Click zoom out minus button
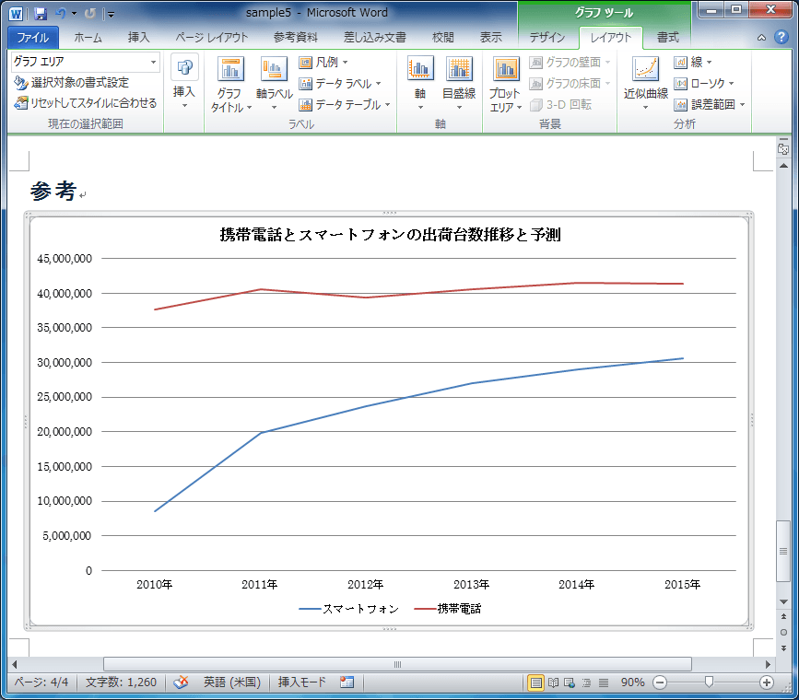The height and width of the screenshot is (700, 799). click(x=660, y=682)
